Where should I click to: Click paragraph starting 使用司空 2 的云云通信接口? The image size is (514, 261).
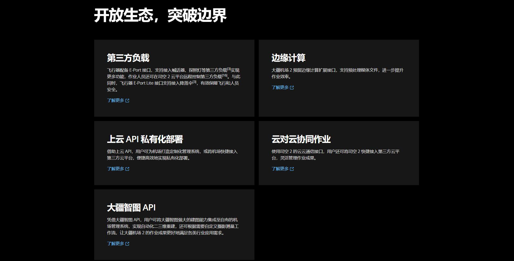coord(336,155)
